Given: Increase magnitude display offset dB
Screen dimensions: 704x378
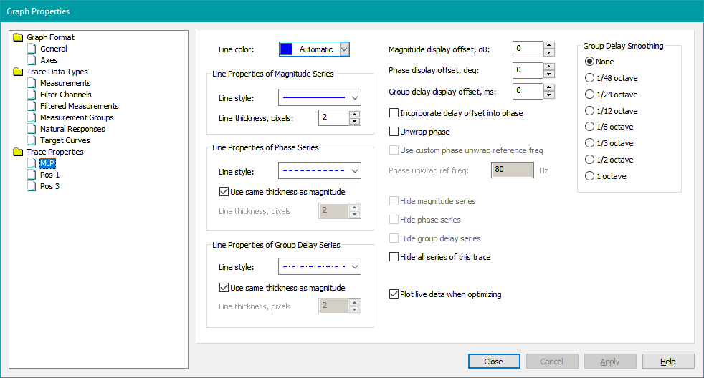Looking at the screenshot, I should (x=548, y=45).
